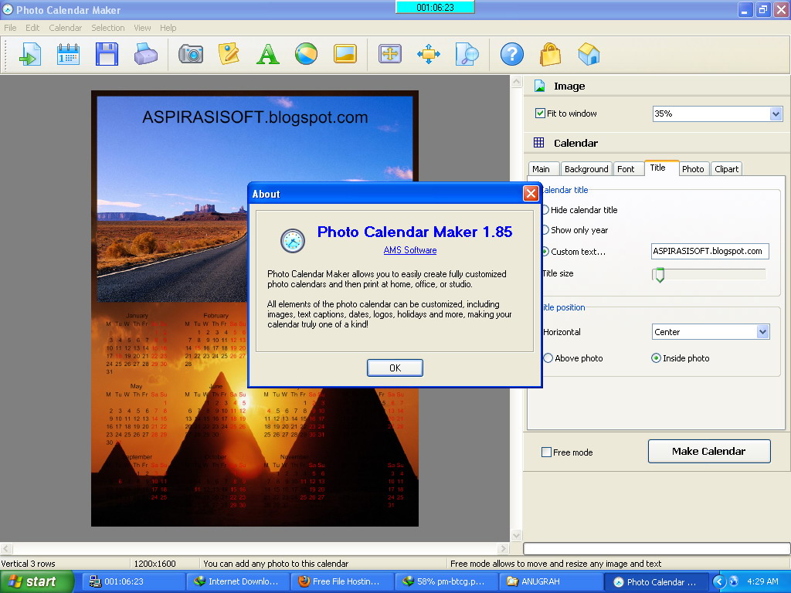Viewport: 791px width, 593px height.
Task: Click the Print toolbar icon
Action: tap(146, 55)
